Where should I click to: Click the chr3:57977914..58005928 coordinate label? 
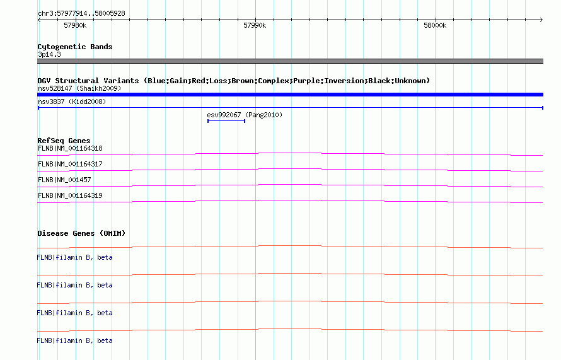pyautogui.click(x=81, y=14)
